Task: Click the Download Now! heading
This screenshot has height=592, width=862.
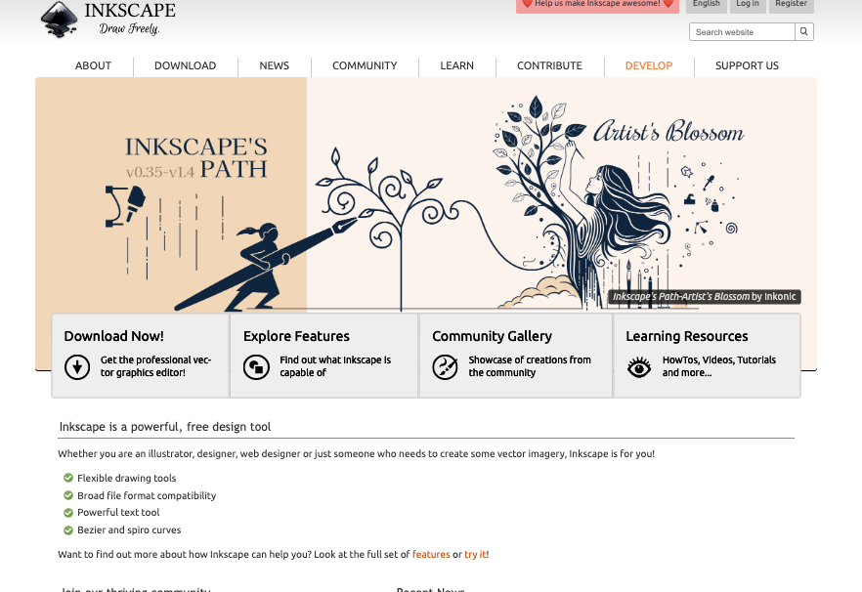Action: 113,336
